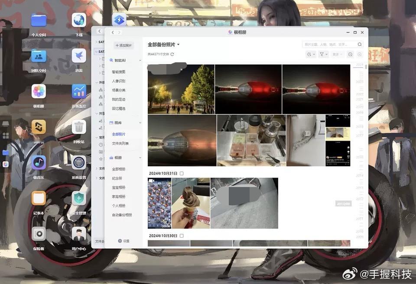
Task: Open the 保险箱 desktop icon
Action: pos(39,234)
